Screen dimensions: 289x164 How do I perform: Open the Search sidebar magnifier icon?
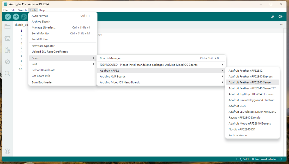7,73
